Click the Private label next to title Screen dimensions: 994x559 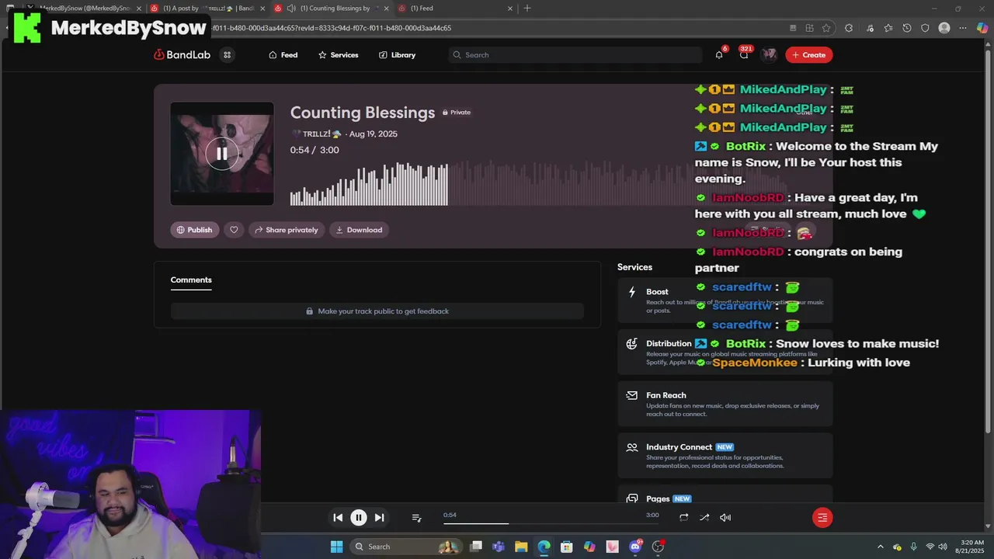click(x=457, y=113)
